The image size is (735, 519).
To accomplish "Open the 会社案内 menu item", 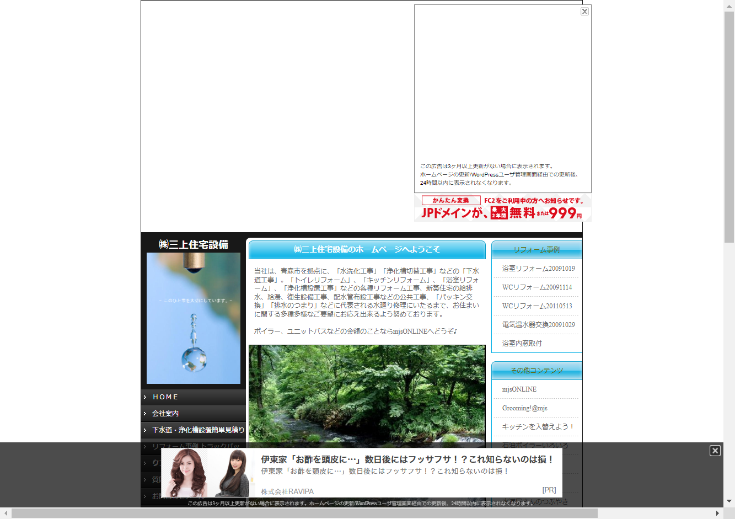I will coord(165,414).
